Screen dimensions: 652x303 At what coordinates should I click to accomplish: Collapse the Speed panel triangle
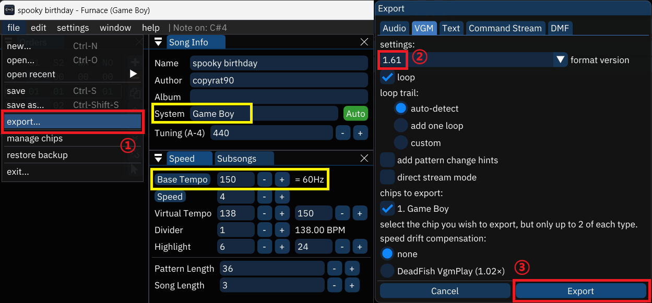[x=159, y=159]
